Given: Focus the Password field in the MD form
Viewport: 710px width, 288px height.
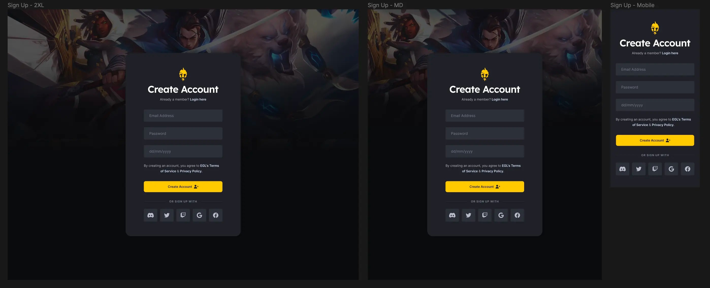Looking at the screenshot, I should point(485,133).
